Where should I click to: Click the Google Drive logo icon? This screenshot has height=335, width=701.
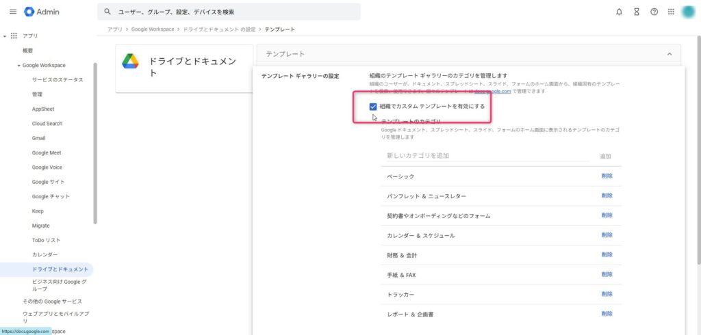pos(130,62)
